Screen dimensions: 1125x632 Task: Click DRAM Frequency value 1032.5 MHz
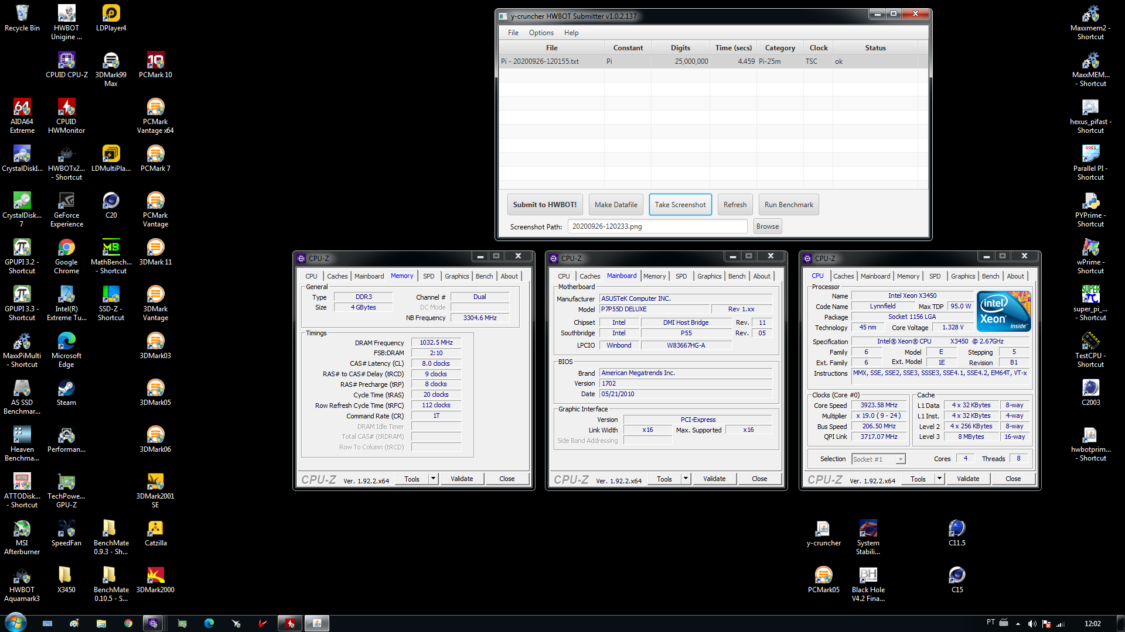436,343
